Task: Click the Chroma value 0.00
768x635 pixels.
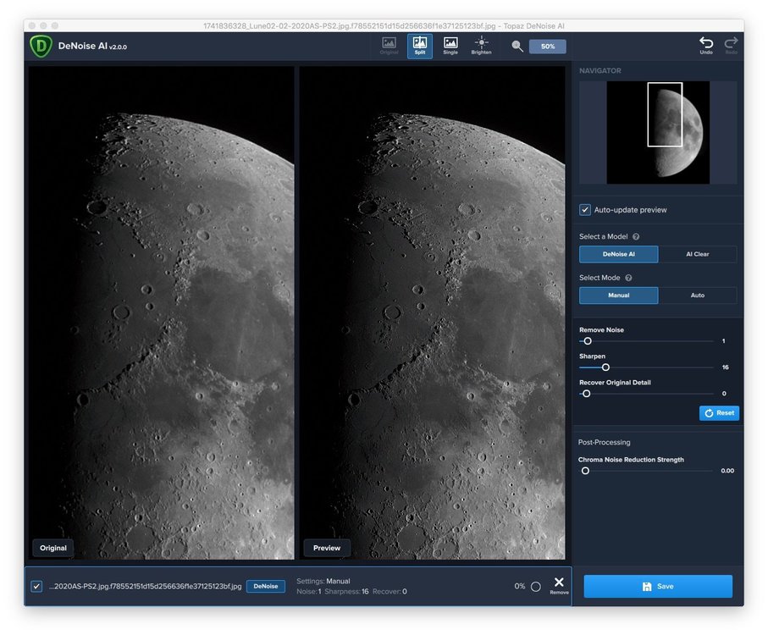Action: (727, 471)
